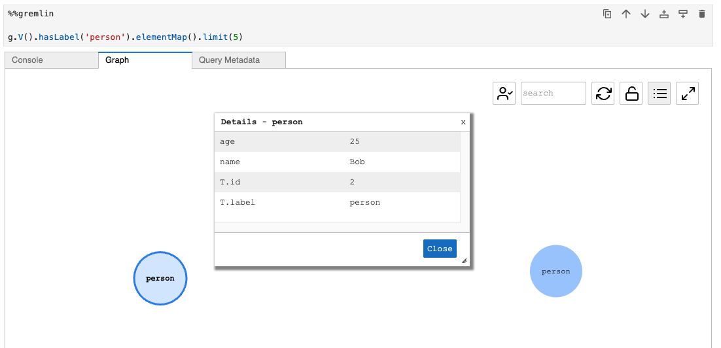Insert a cell below
This screenshot has height=348, width=721.
point(683,14)
